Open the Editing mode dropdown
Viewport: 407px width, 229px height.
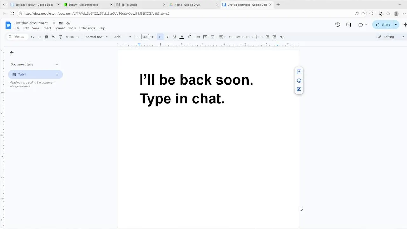391,37
